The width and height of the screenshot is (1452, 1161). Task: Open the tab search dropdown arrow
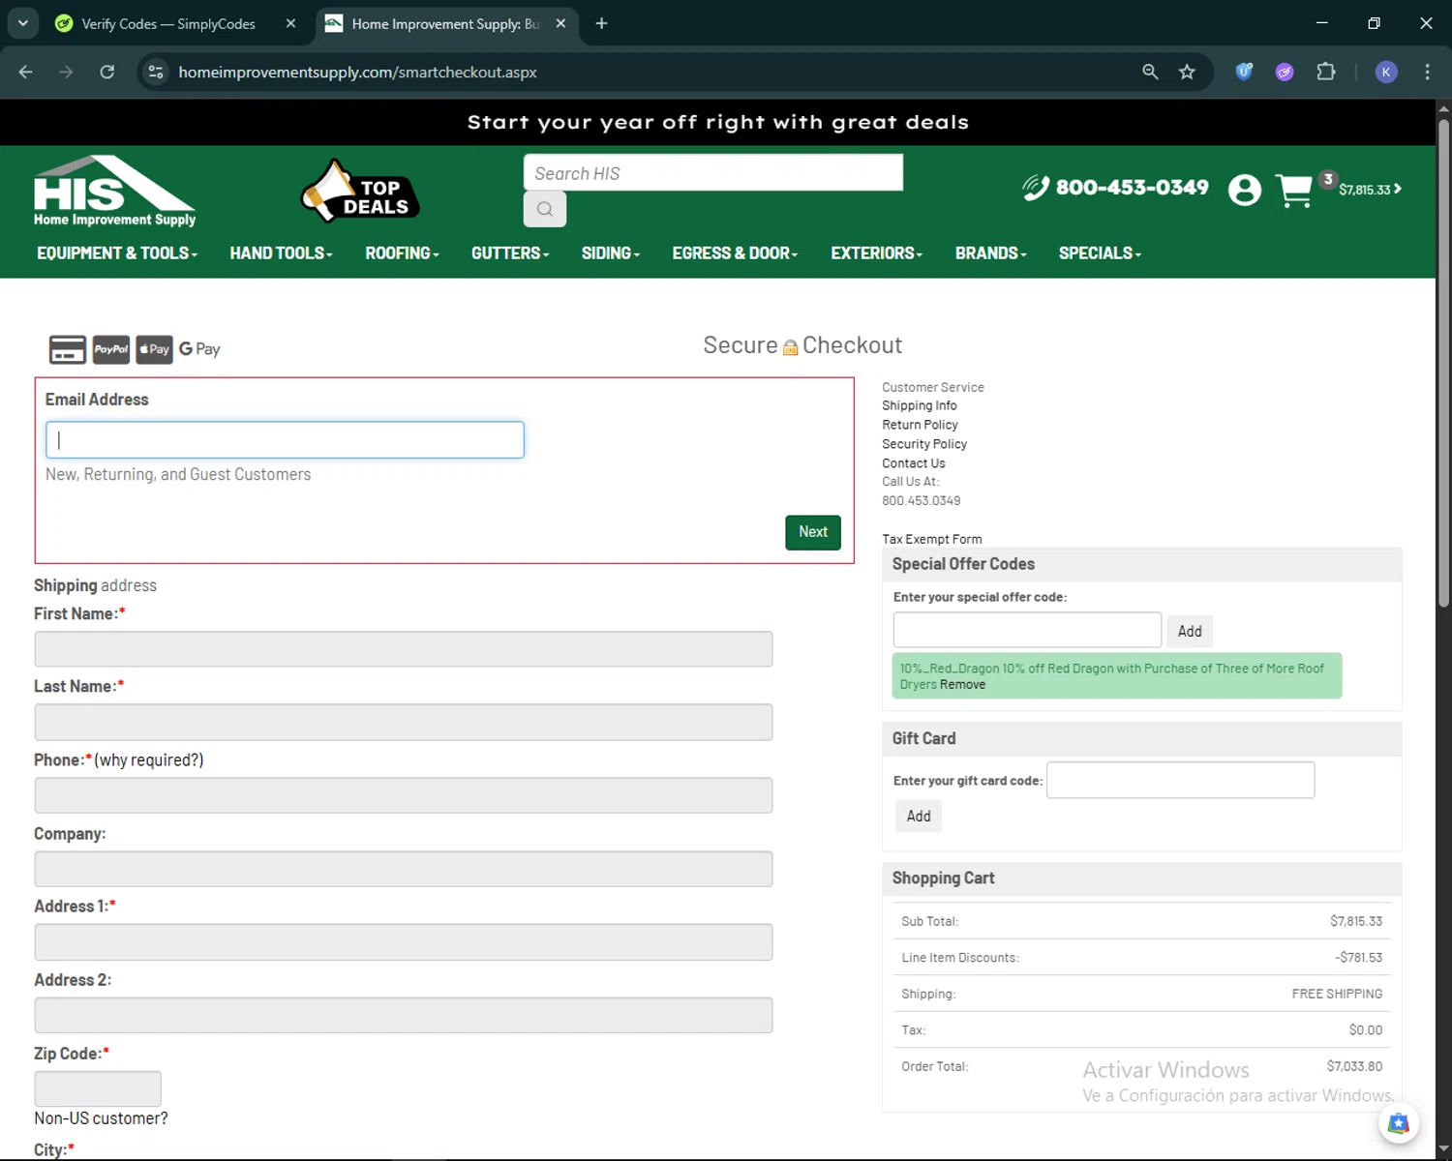coord(22,23)
